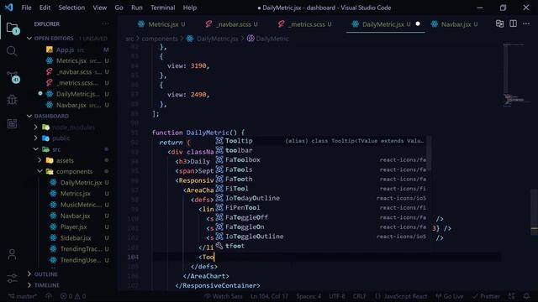
Task: Expand the public folder
Action: pyautogui.click(x=35, y=138)
